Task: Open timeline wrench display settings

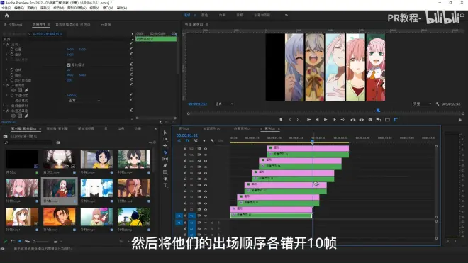Action: point(212,140)
